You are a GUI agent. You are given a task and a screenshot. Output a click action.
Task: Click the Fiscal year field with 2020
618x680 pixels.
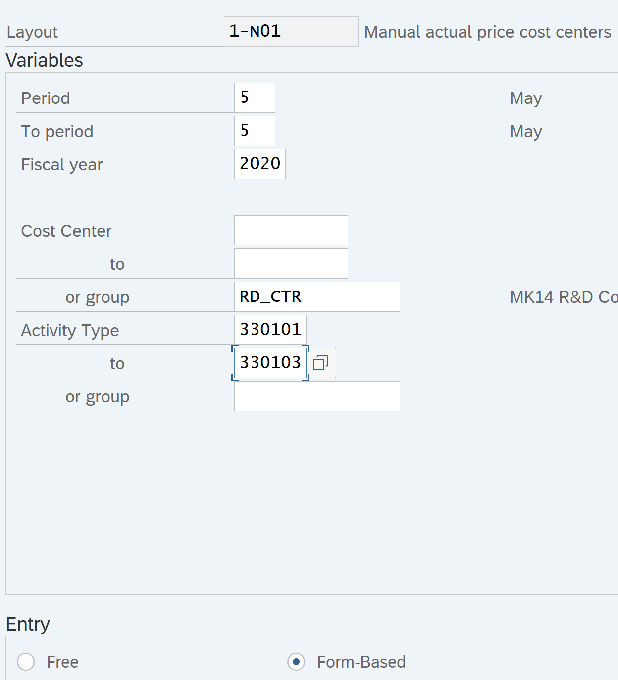pyautogui.click(x=259, y=164)
